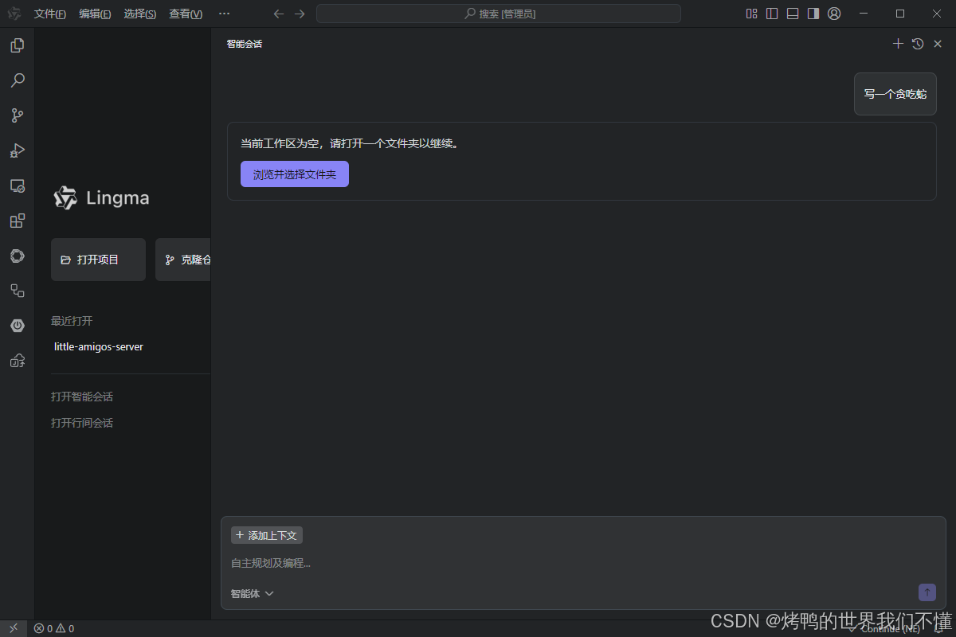Open the Lingma hexagon view in activity bar
The width and height of the screenshot is (956, 637).
(x=17, y=256)
